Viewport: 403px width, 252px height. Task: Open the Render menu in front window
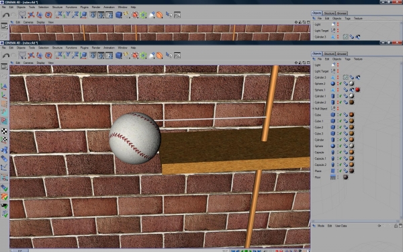(x=96, y=48)
